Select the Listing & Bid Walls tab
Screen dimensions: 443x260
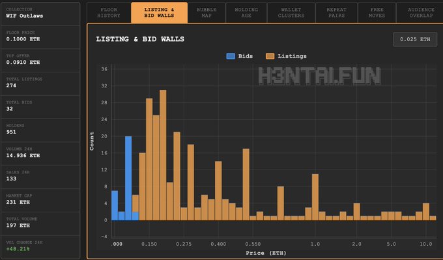pos(159,13)
